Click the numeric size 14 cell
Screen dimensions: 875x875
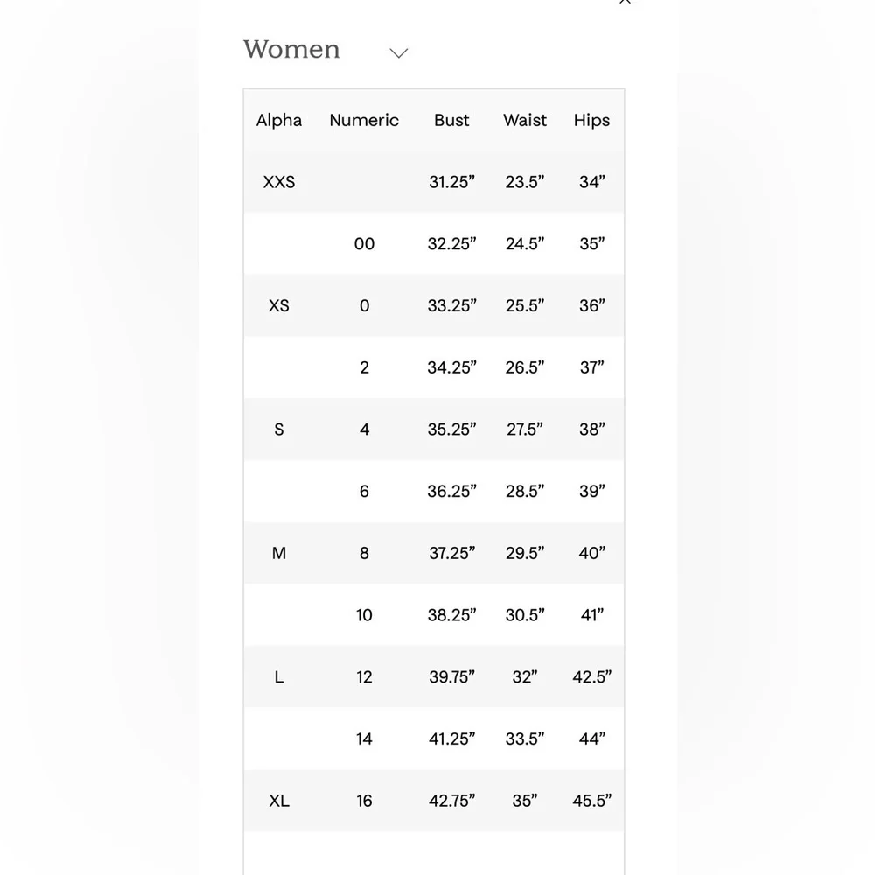tap(364, 738)
